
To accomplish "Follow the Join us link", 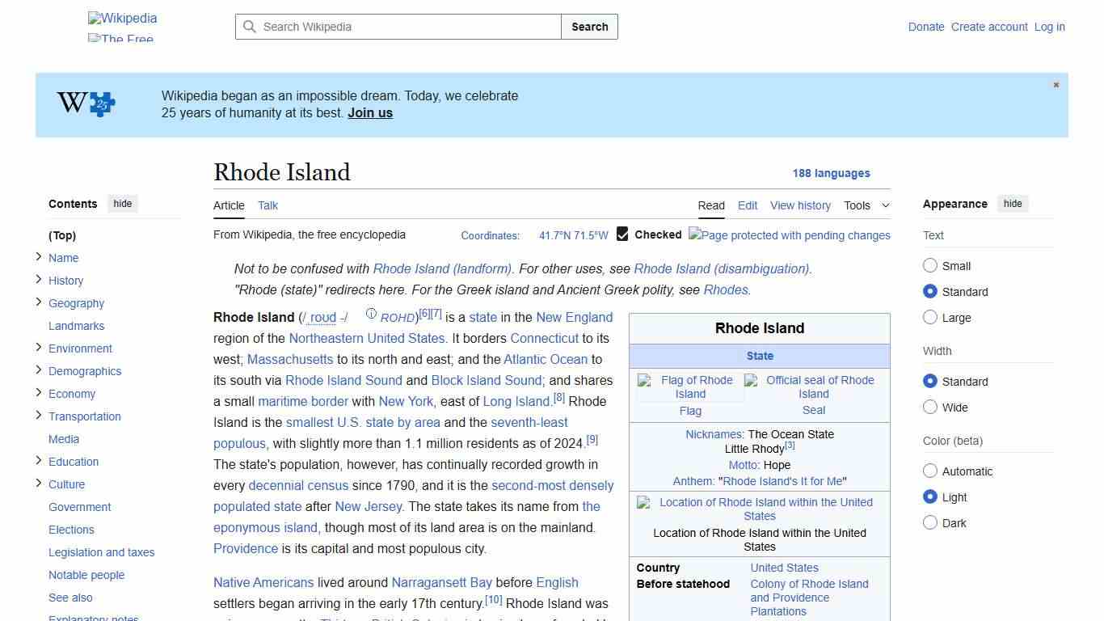I will (369, 112).
